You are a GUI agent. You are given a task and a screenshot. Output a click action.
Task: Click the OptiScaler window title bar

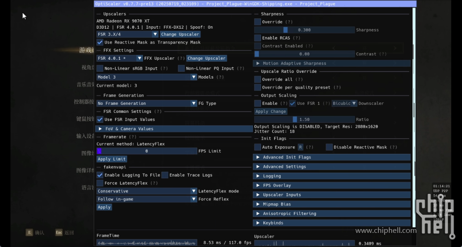pyautogui.click(x=255, y=4)
